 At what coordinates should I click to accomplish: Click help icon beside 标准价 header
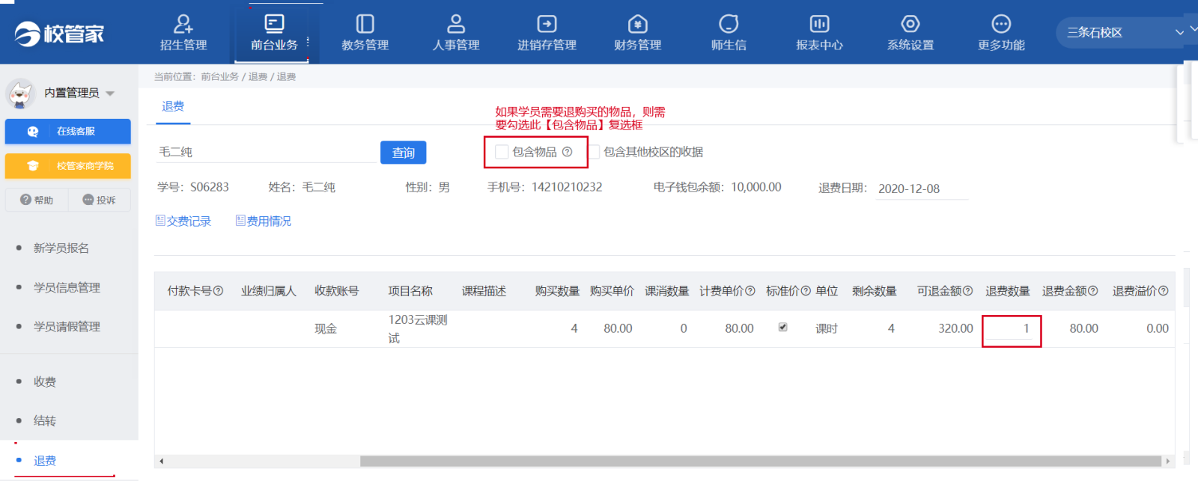806,291
